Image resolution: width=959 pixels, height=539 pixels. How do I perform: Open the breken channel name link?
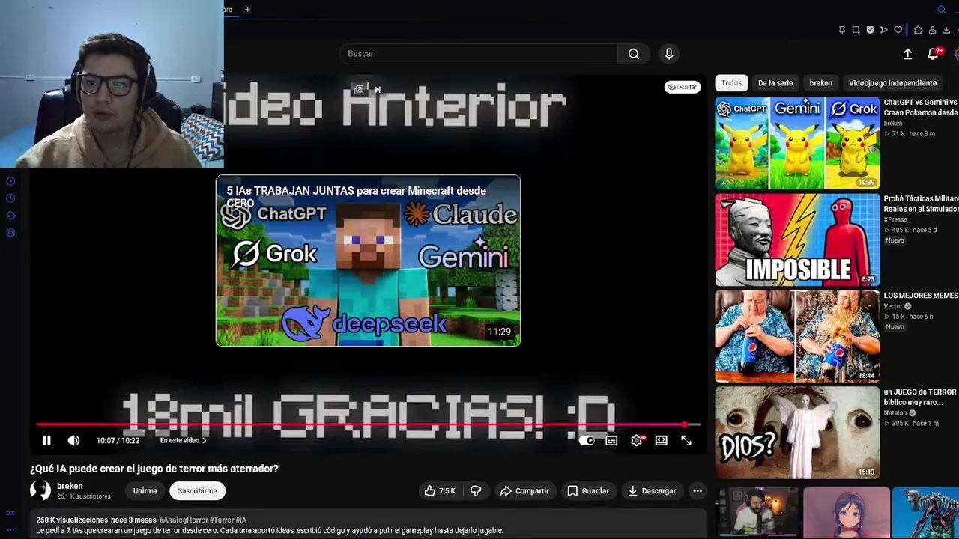(x=70, y=486)
